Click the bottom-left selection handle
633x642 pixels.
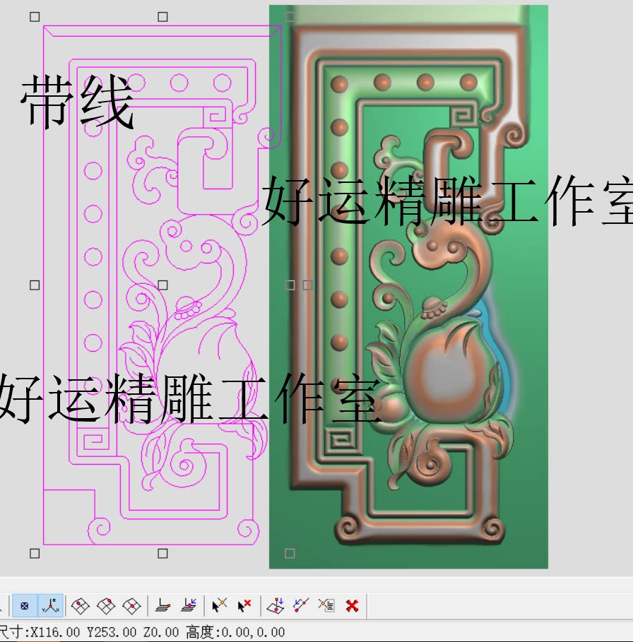pos(35,554)
